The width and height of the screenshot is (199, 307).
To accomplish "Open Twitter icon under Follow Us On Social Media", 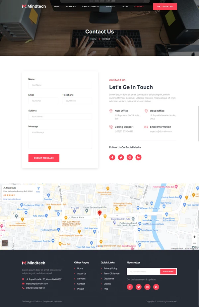I will pyautogui.click(x=121, y=157).
